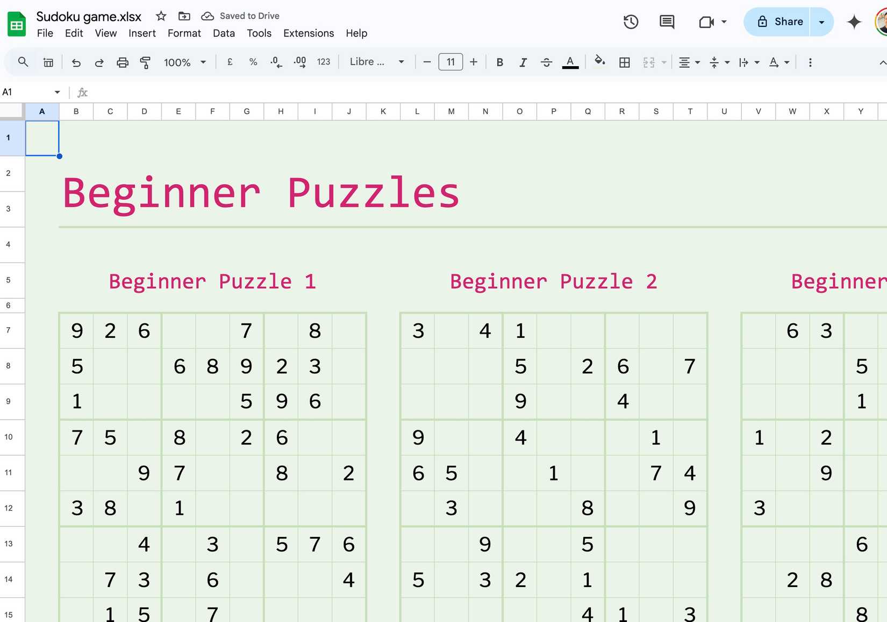Open the Libre font family dropdown

pyautogui.click(x=376, y=62)
